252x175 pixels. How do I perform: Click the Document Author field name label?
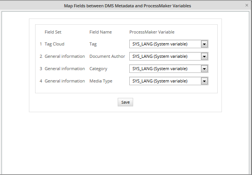(x=107, y=57)
